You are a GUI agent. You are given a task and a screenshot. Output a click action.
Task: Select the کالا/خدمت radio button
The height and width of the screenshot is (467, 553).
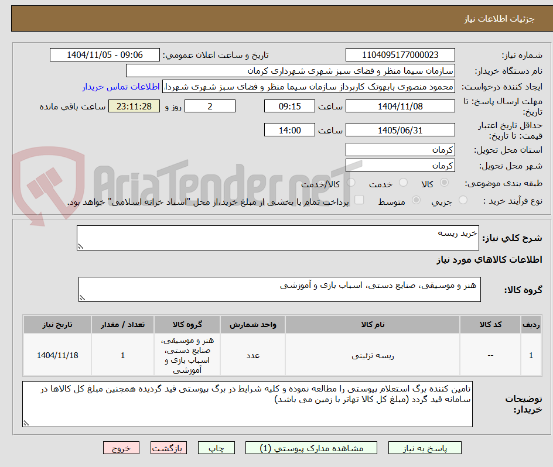351,183
